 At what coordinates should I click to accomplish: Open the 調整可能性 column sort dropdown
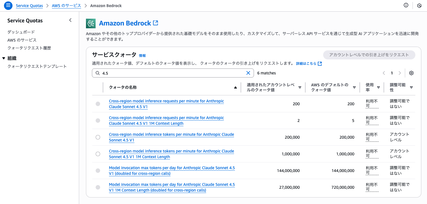[411, 87]
